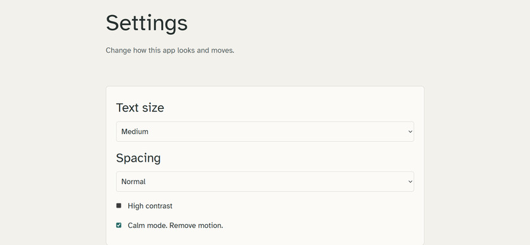Click the Settings page heading
This screenshot has height=245, width=530.
[x=147, y=23]
